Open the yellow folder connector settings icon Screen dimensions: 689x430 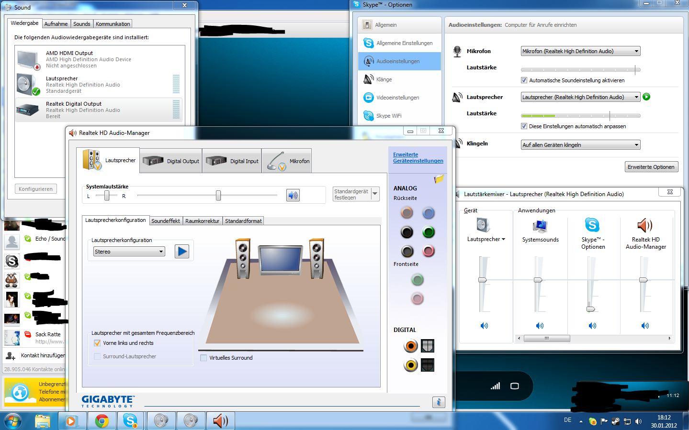tap(439, 179)
